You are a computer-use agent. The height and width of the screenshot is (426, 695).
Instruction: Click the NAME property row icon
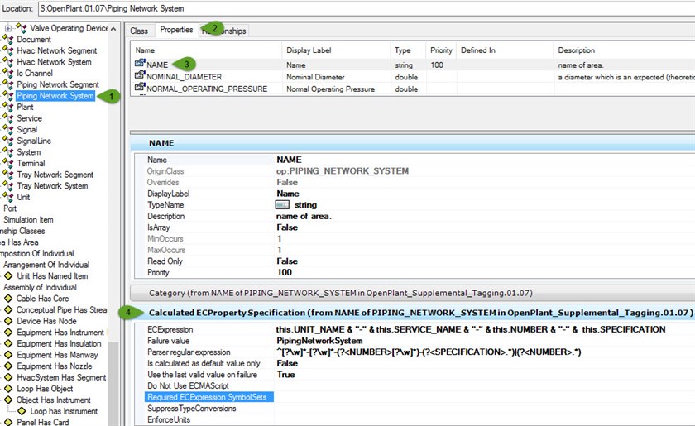pos(140,64)
